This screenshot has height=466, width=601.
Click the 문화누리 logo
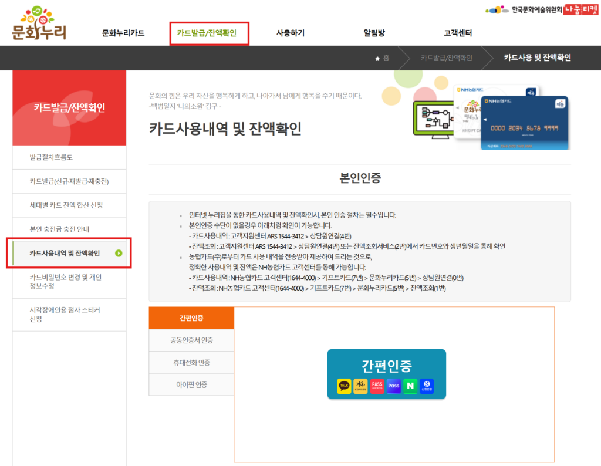pyautogui.click(x=39, y=23)
